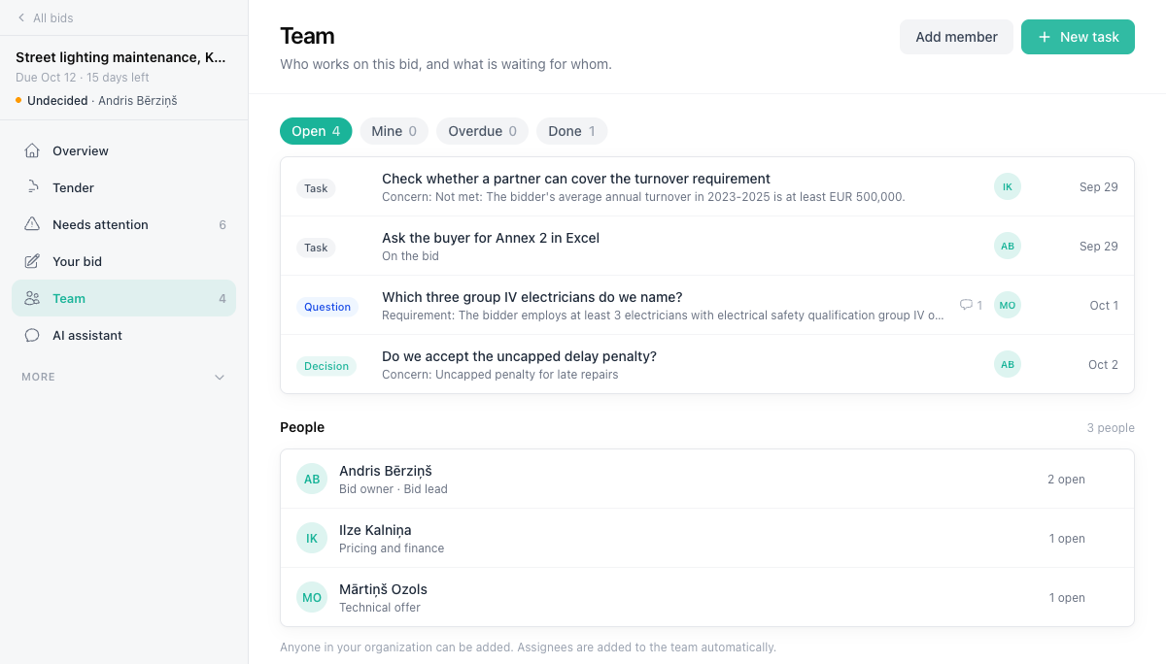The height and width of the screenshot is (664, 1166).
Task: Open decision on uncapped delay penalty
Action: click(x=707, y=364)
